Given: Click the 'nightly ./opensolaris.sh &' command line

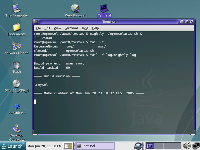Looking at the screenshot, I should 116,34.
